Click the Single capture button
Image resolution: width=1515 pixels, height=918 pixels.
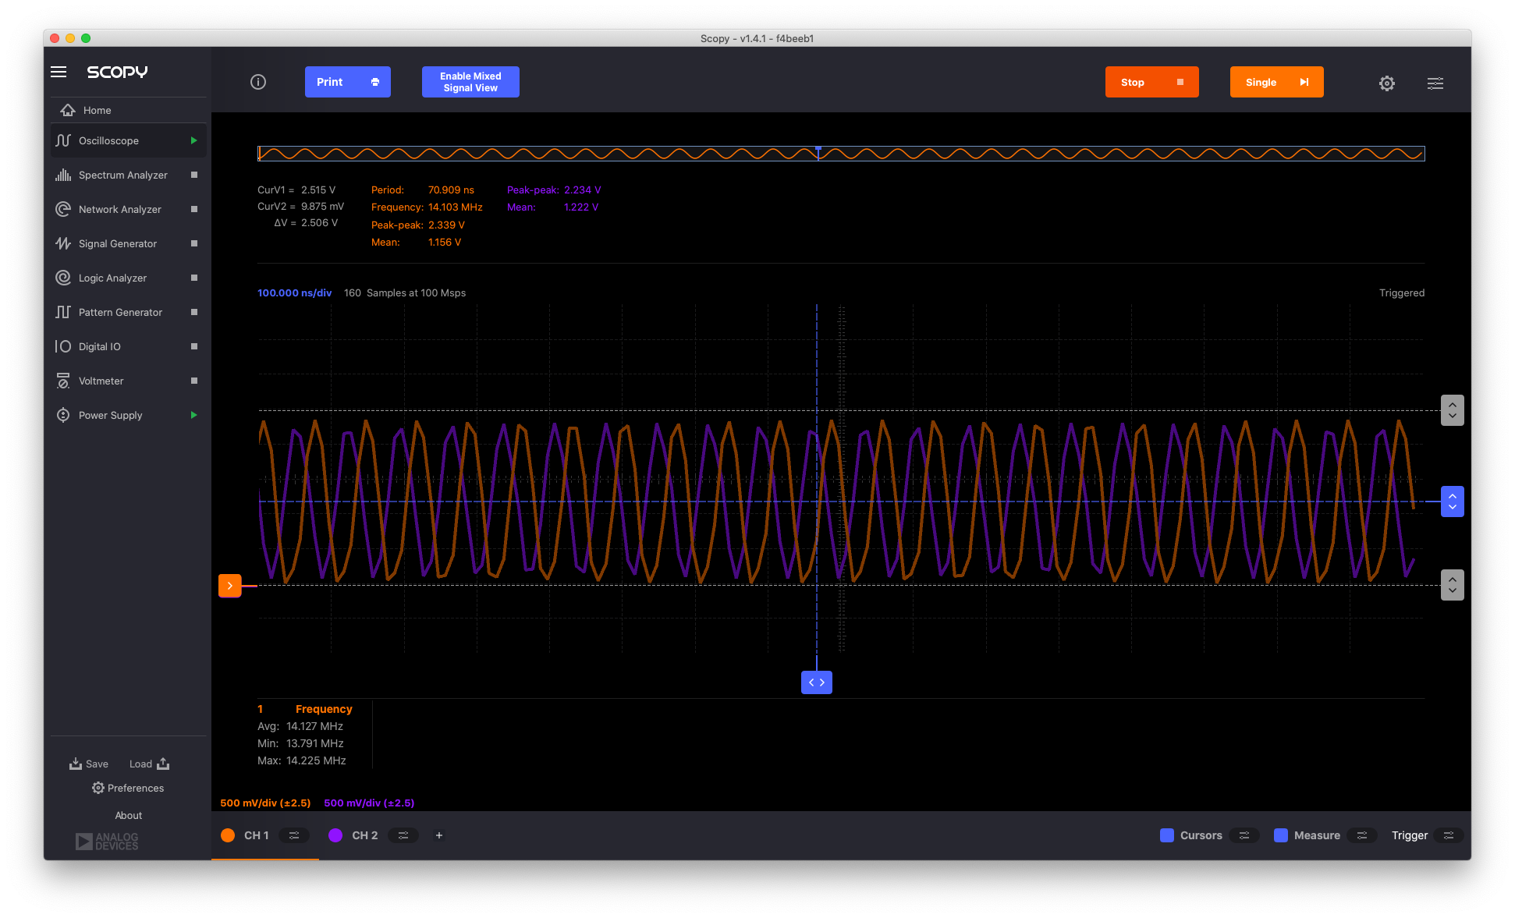[x=1276, y=81]
